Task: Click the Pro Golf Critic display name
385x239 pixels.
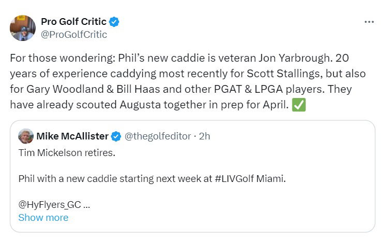Action: [x=73, y=22]
